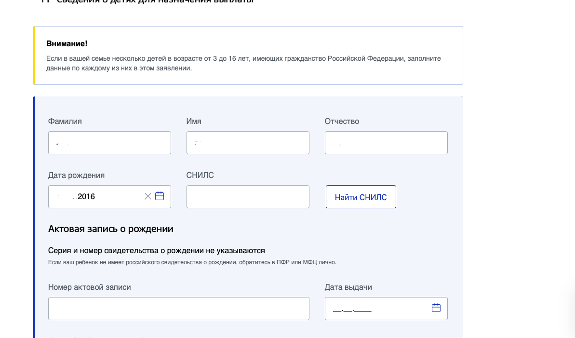Click the Фамилия field label
The height and width of the screenshot is (338, 575).
pos(65,122)
